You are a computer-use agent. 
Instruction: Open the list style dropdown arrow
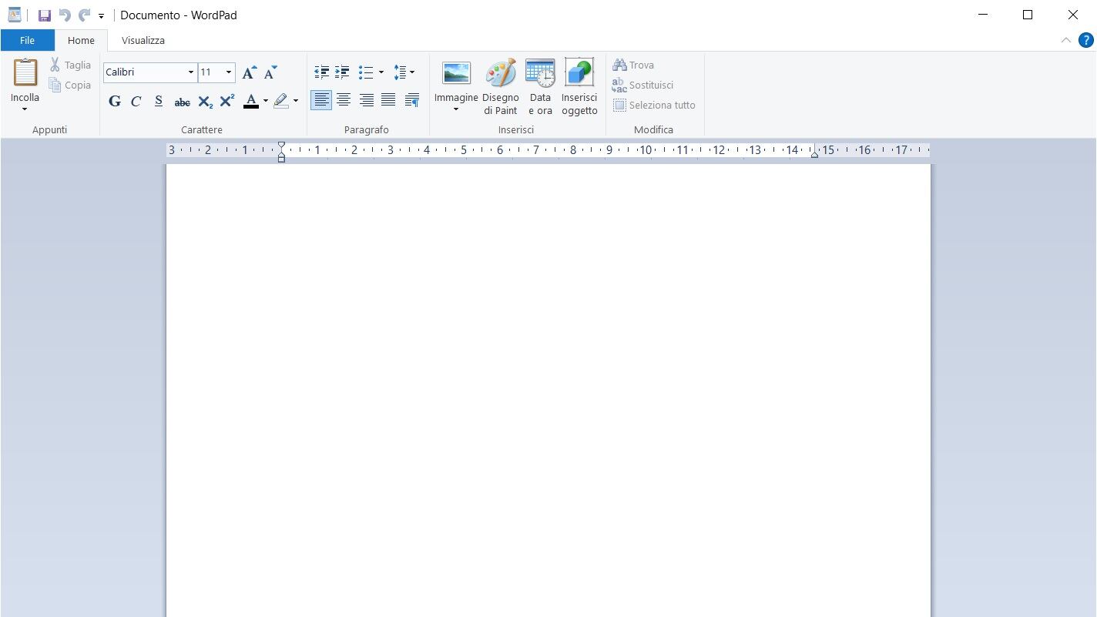381,72
